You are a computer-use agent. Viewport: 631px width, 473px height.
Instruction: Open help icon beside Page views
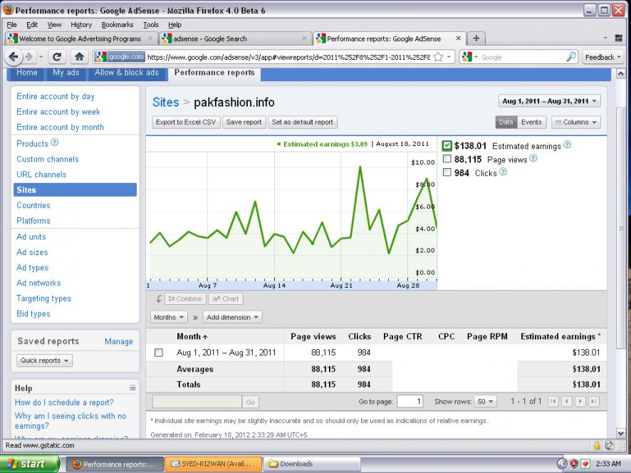tap(533, 158)
